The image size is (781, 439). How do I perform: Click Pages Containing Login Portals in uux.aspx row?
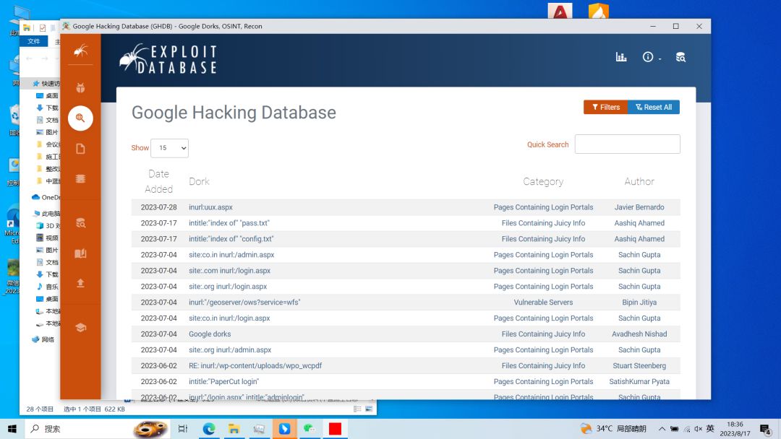[543, 207]
